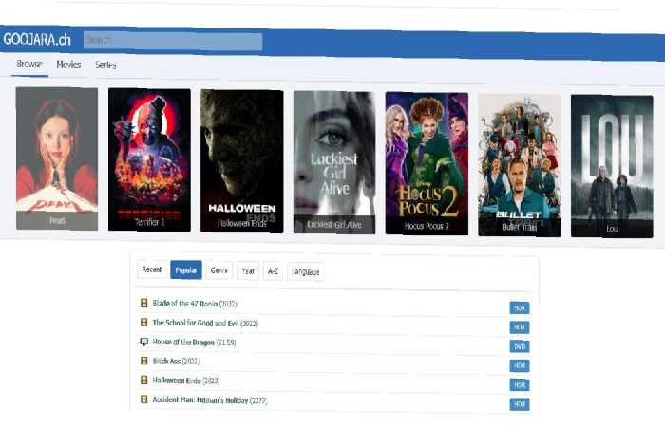Click the HDR badge on Halloween Ends row

click(x=520, y=385)
